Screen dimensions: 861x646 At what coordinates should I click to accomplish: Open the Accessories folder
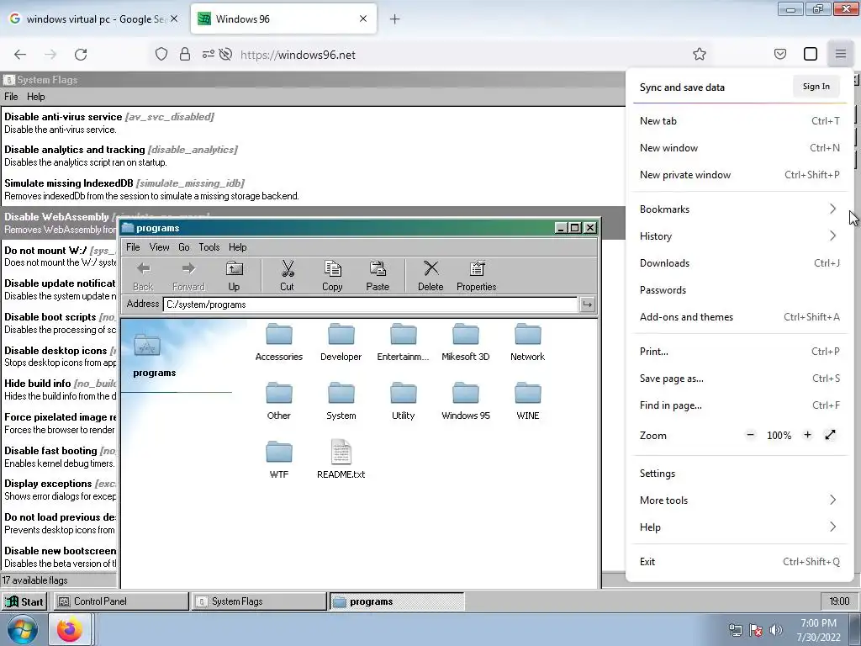point(279,342)
